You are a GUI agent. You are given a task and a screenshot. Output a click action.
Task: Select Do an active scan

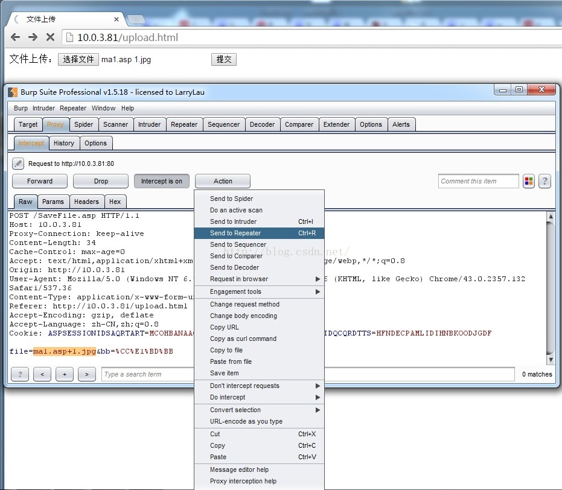point(259,210)
